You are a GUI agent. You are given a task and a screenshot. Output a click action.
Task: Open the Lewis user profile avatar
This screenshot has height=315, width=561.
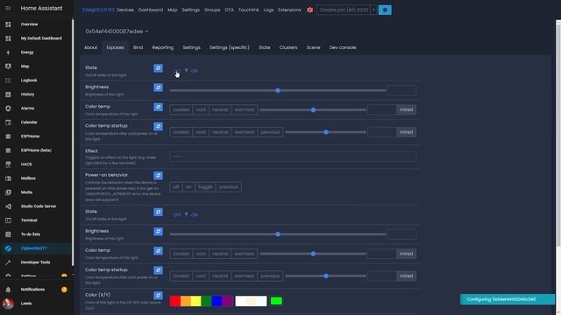click(x=8, y=304)
